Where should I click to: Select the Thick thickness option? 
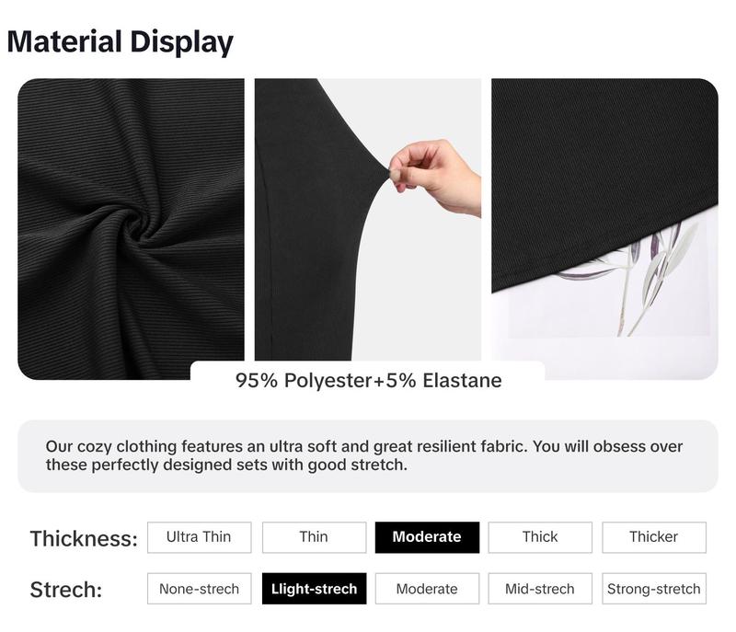(x=540, y=537)
